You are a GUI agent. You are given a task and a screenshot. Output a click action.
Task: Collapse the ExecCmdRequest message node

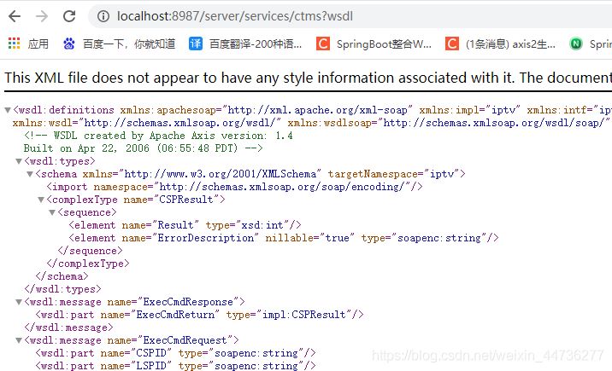19,340
